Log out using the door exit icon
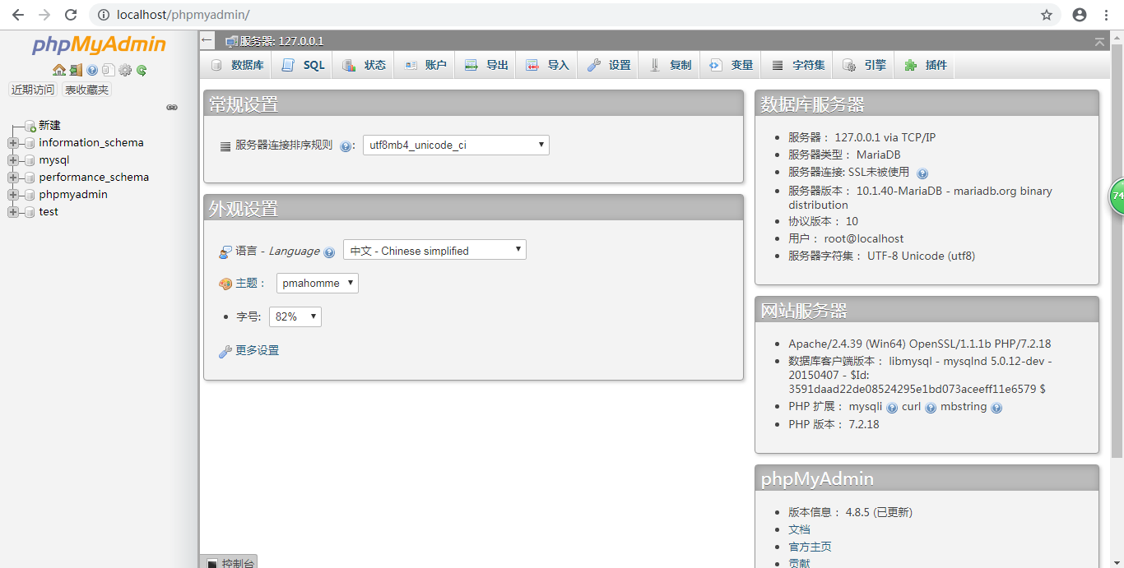This screenshot has height=568, width=1124. point(76,71)
